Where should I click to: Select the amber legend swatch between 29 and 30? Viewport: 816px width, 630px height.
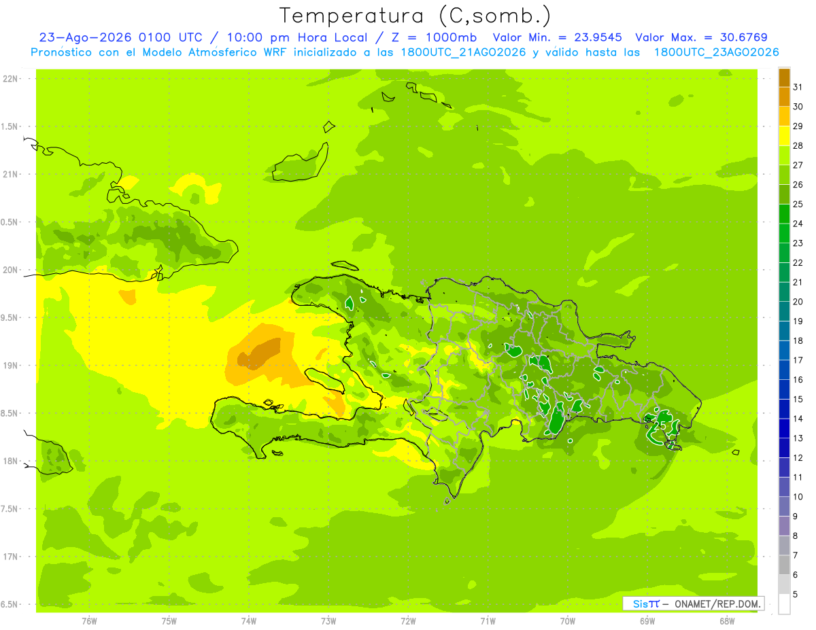784,116
